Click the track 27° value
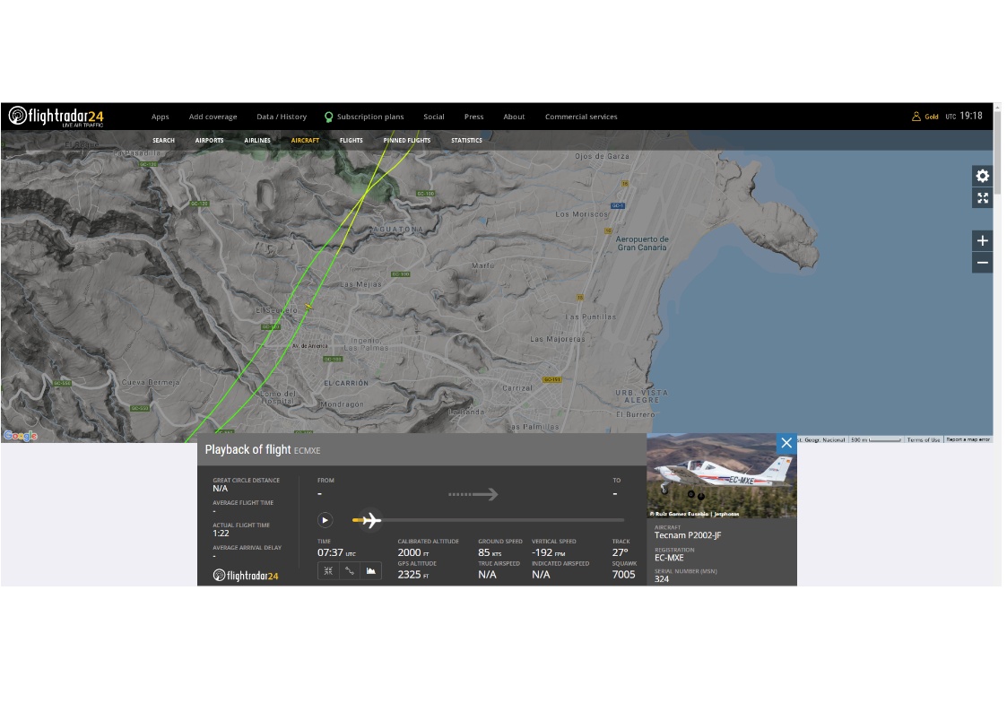 tap(620, 552)
